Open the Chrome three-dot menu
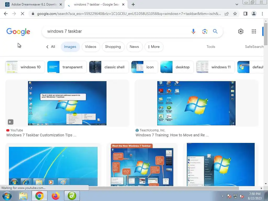 click(x=262, y=14)
